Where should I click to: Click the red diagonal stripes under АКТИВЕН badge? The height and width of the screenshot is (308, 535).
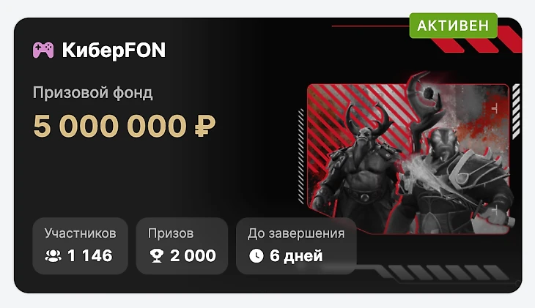click(x=478, y=42)
